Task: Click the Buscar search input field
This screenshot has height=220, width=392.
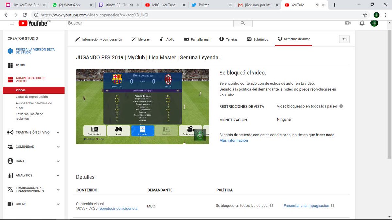Action: tap(150, 23)
